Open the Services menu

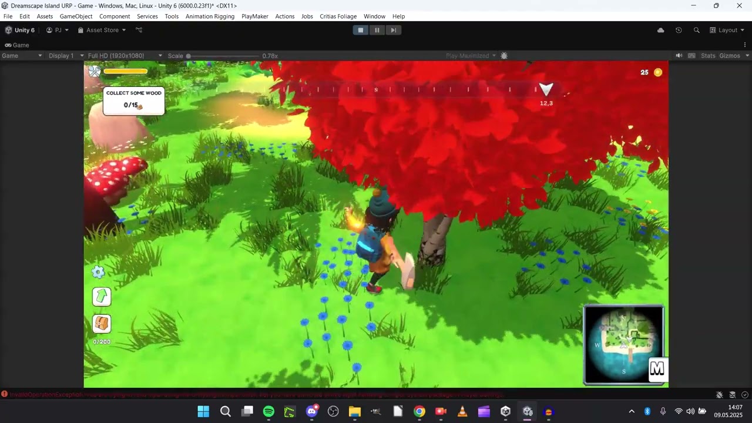147,16
